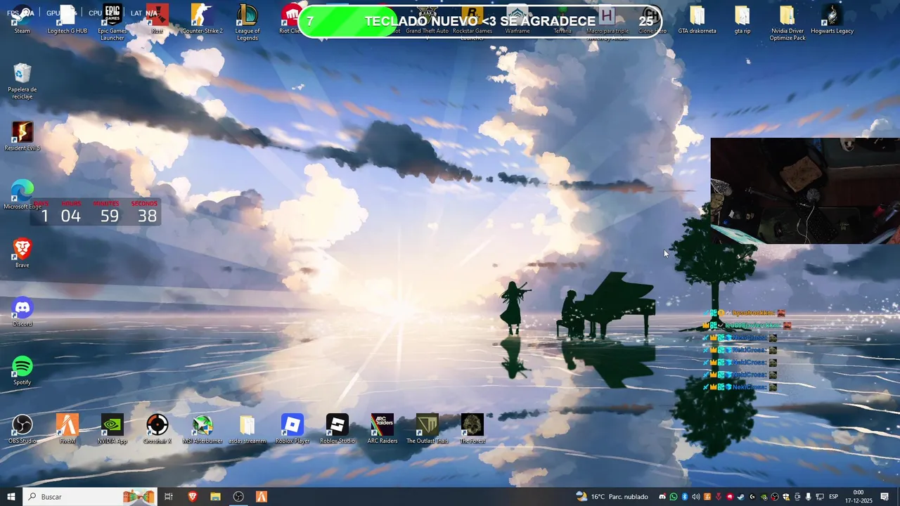The height and width of the screenshot is (506, 900).
Task: Launch League of Legends shortcut
Action: coord(247,22)
